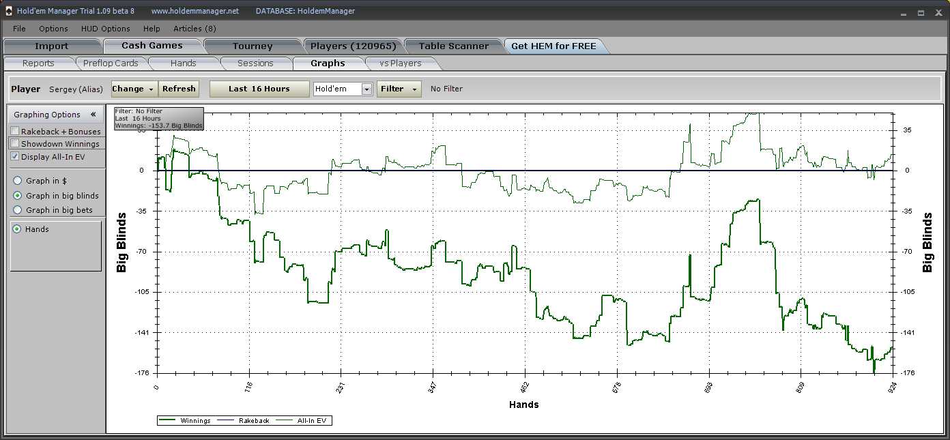Click the Last 16 Hours button
Image resolution: width=950 pixels, height=440 pixels.
259,89
